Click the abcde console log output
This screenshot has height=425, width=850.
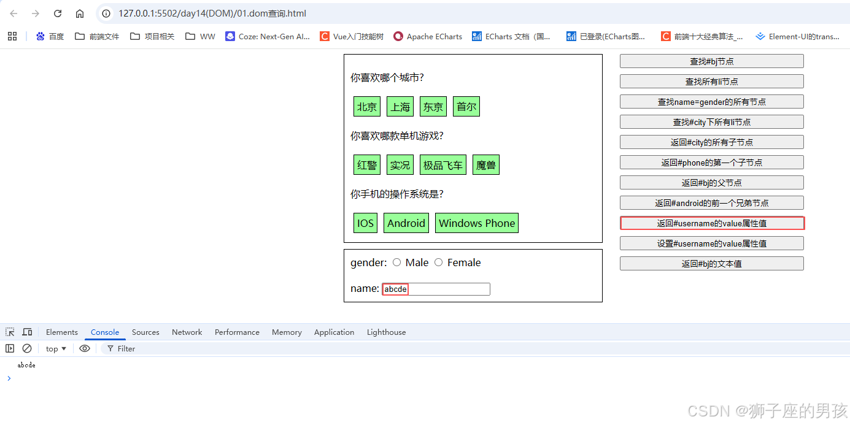pos(26,365)
